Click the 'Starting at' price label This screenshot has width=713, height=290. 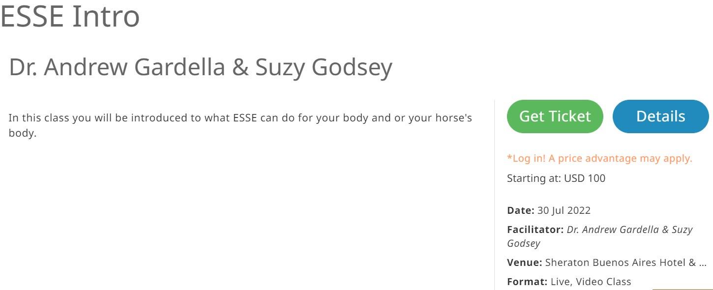pyautogui.click(x=534, y=178)
